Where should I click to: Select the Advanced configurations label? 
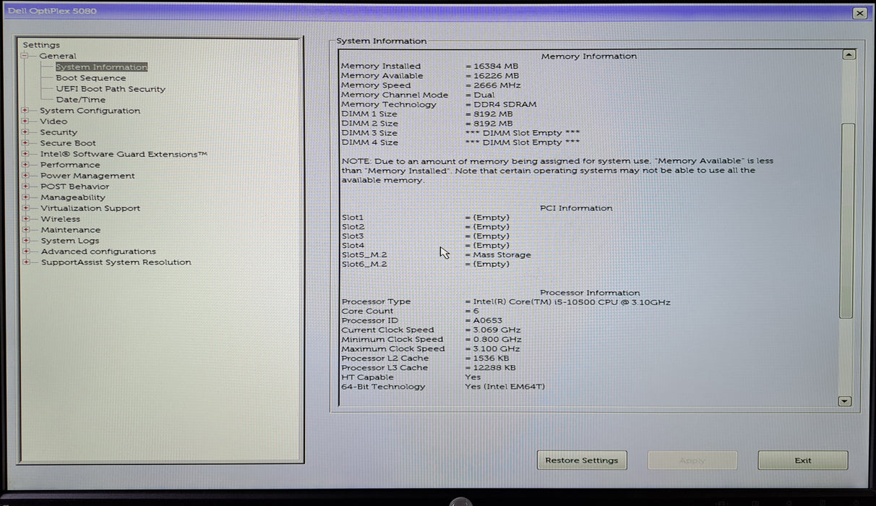point(98,252)
